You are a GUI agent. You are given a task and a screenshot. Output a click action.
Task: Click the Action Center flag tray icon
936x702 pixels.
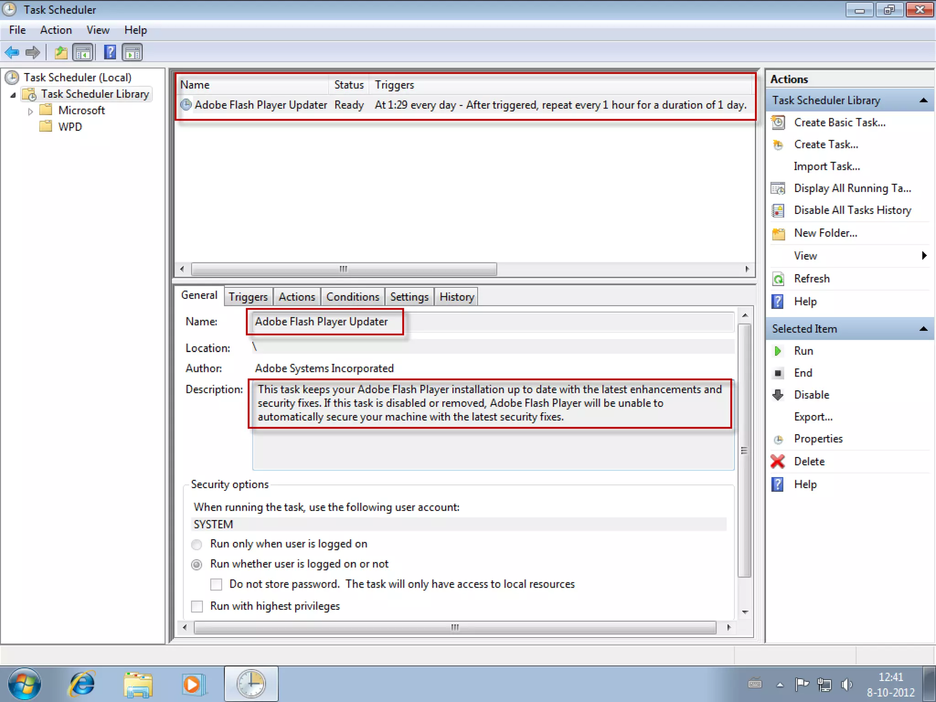click(802, 684)
